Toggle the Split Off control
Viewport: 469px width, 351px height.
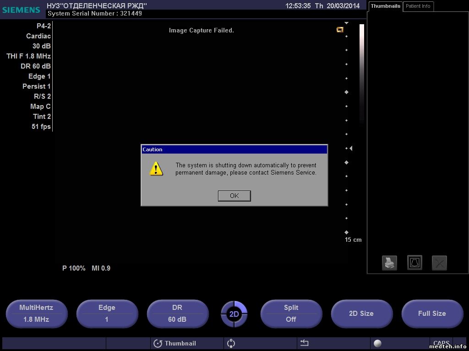[291, 314]
